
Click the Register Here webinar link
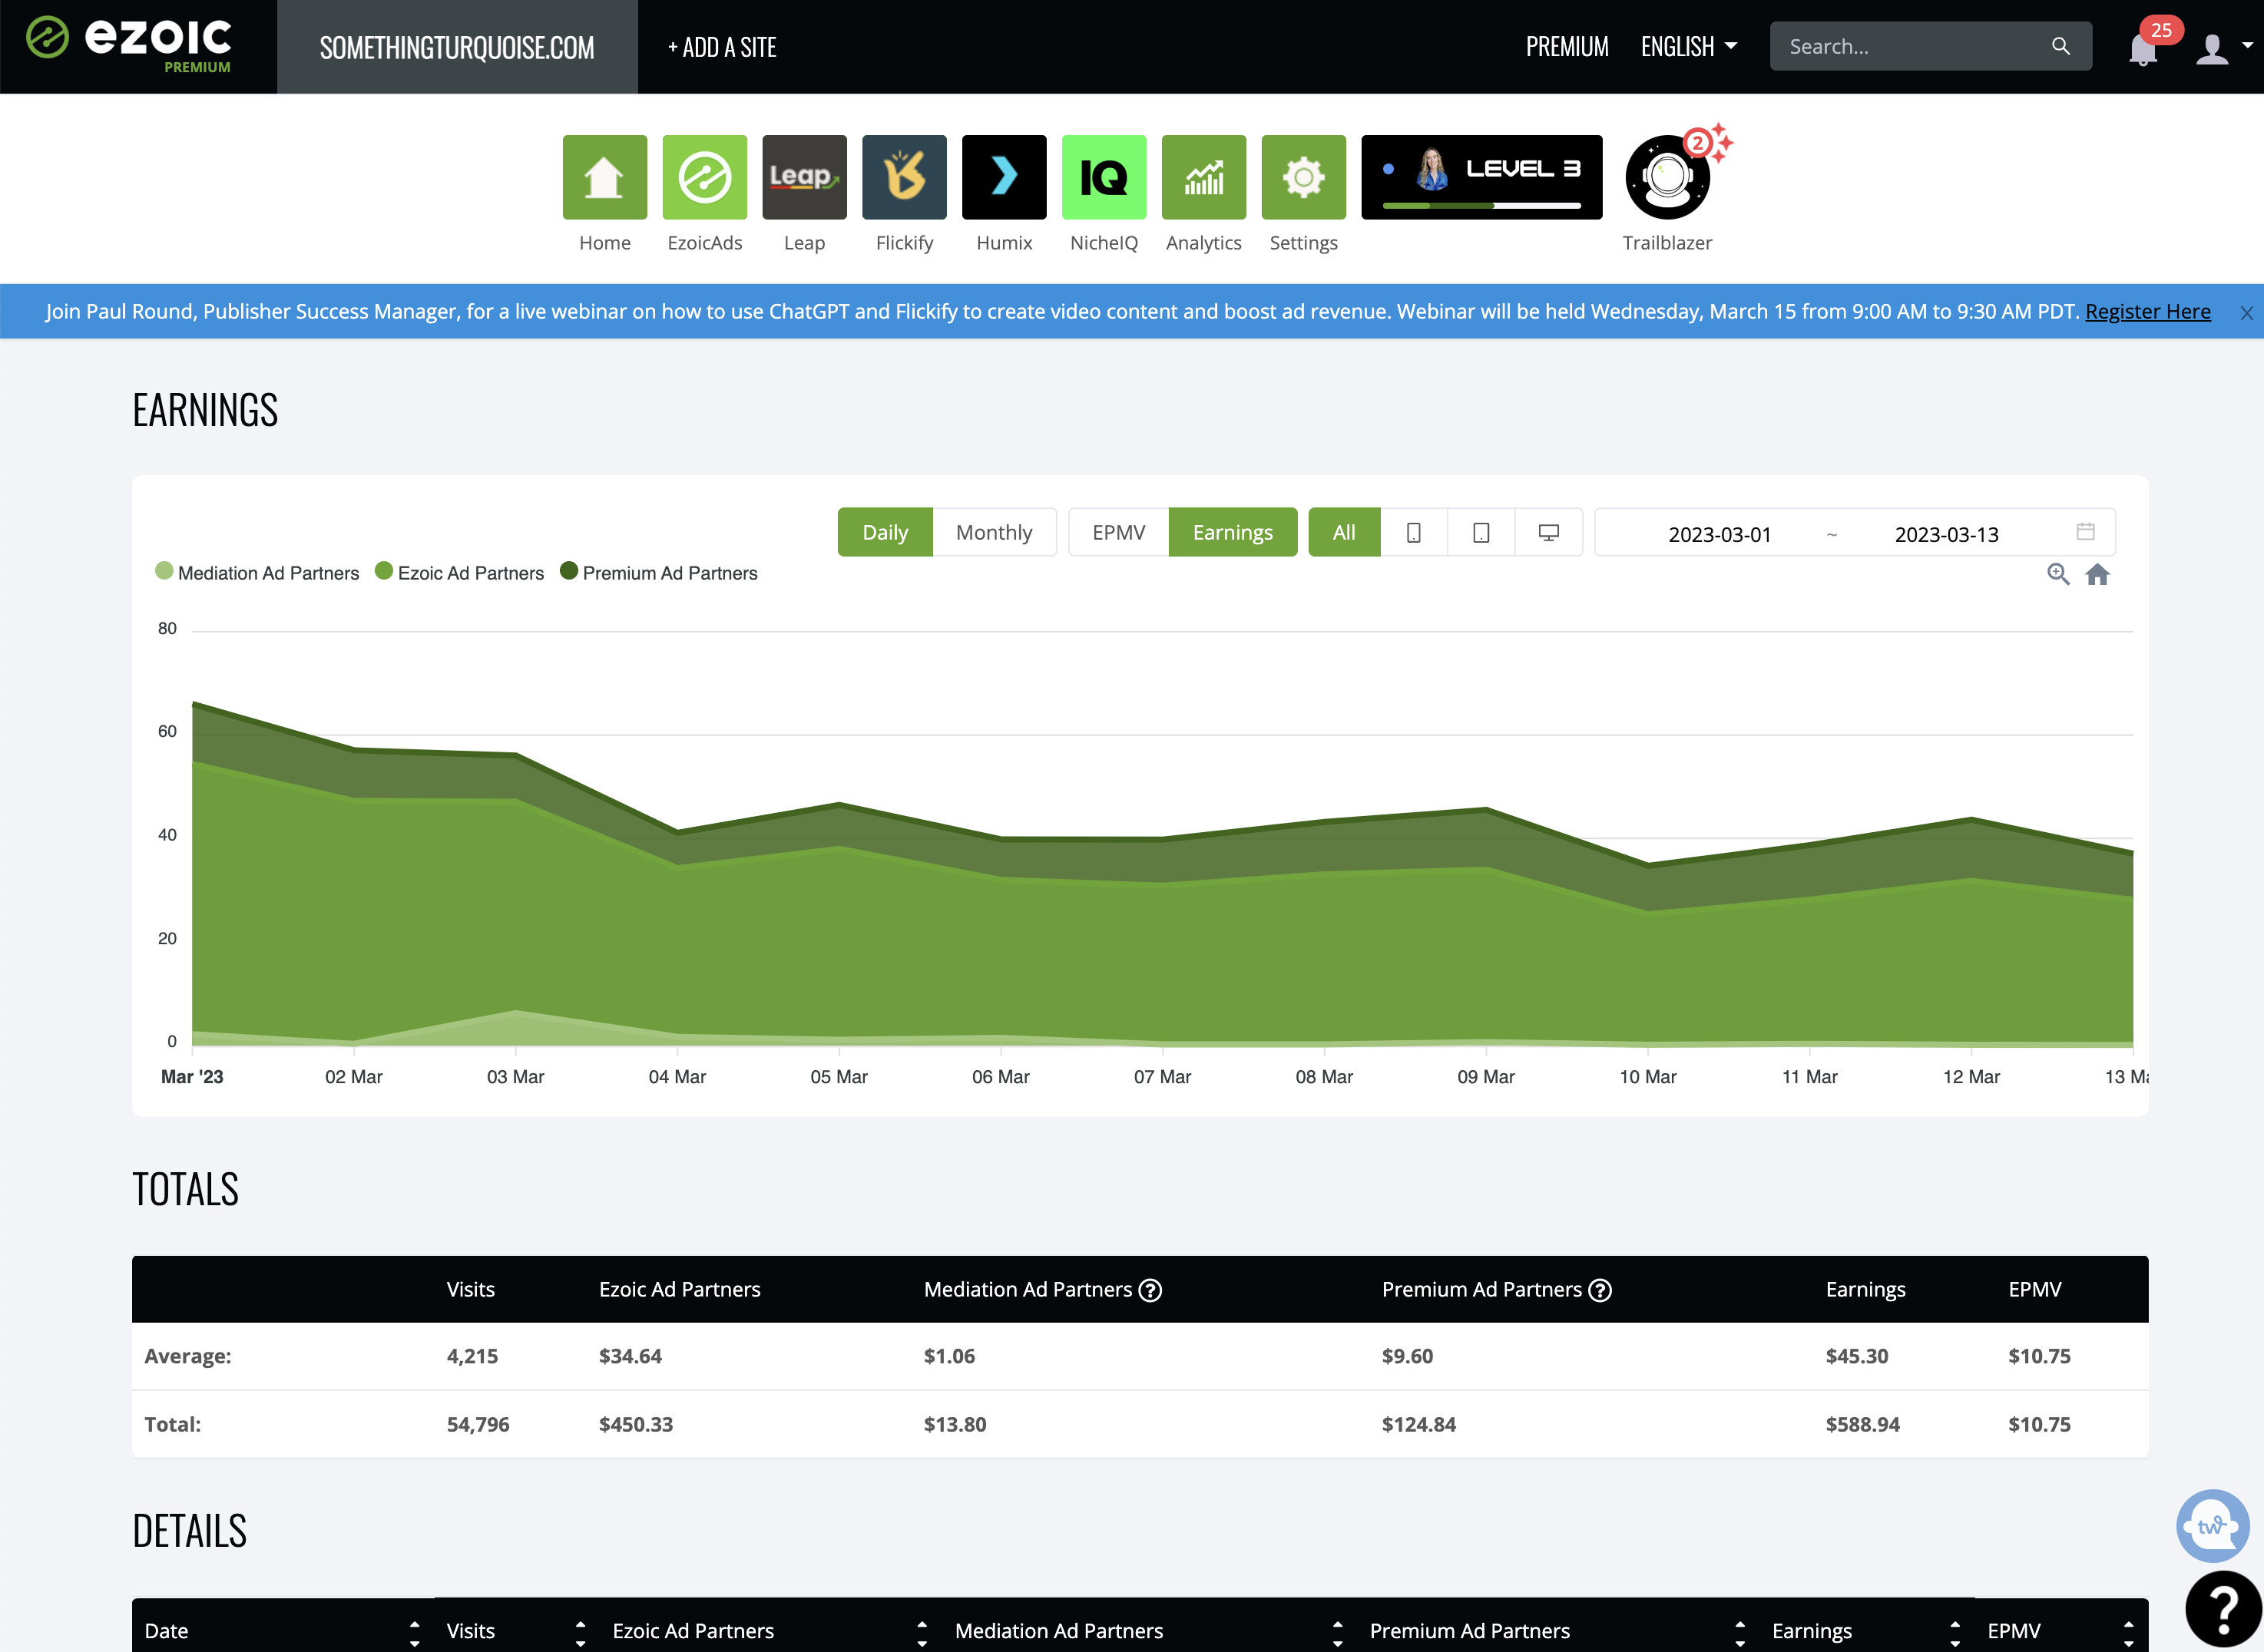click(2148, 311)
